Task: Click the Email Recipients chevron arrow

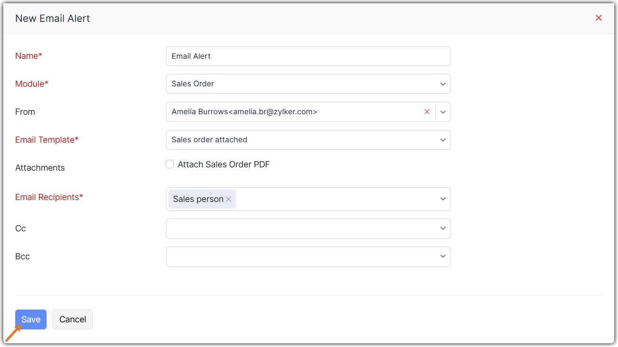Action: (x=443, y=199)
